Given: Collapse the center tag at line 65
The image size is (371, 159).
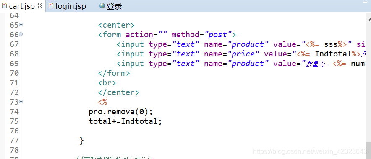Looking at the screenshot, I should point(21,25).
